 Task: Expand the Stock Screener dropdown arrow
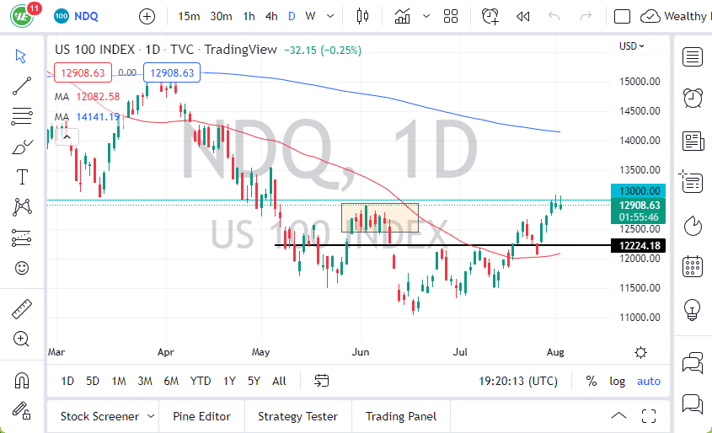(151, 416)
